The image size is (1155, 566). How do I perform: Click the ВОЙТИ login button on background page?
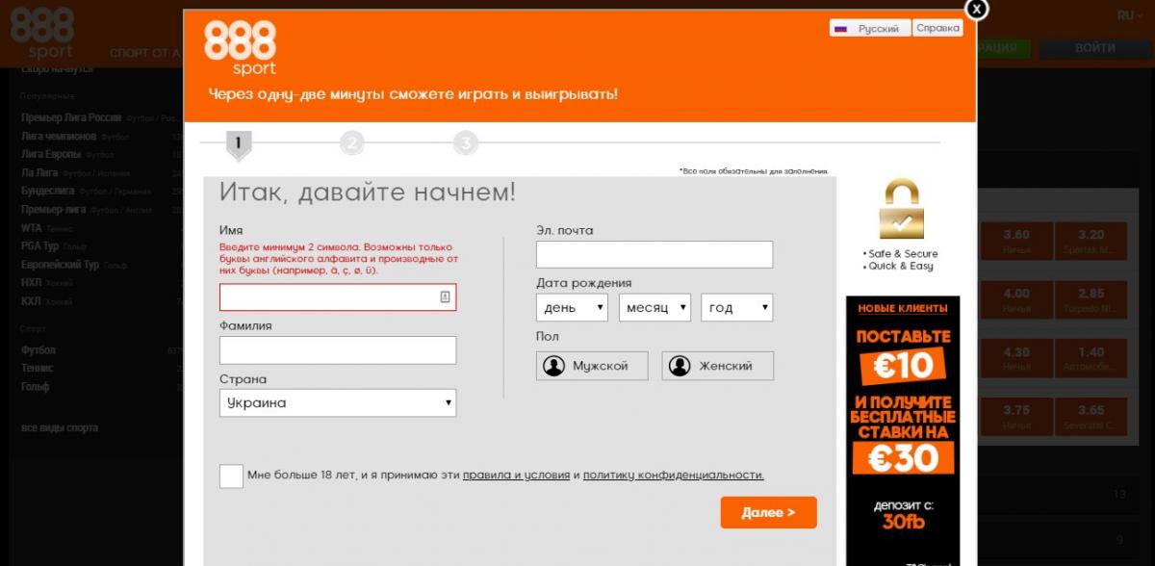[x=1095, y=48]
